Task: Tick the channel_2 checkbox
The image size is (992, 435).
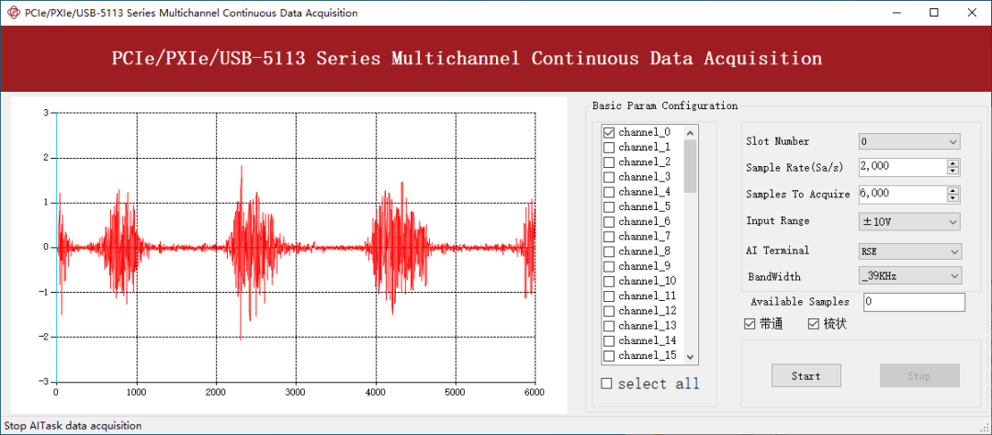Action: click(x=609, y=162)
